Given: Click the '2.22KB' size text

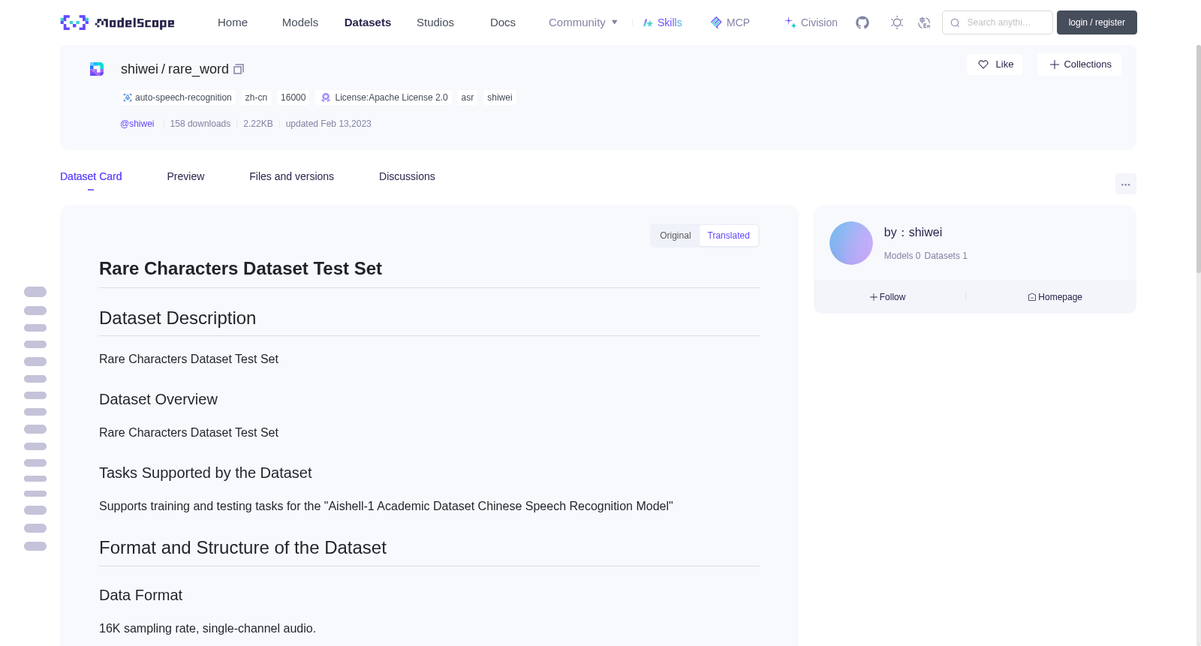Looking at the screenshot, I should [x=258, y=124].
